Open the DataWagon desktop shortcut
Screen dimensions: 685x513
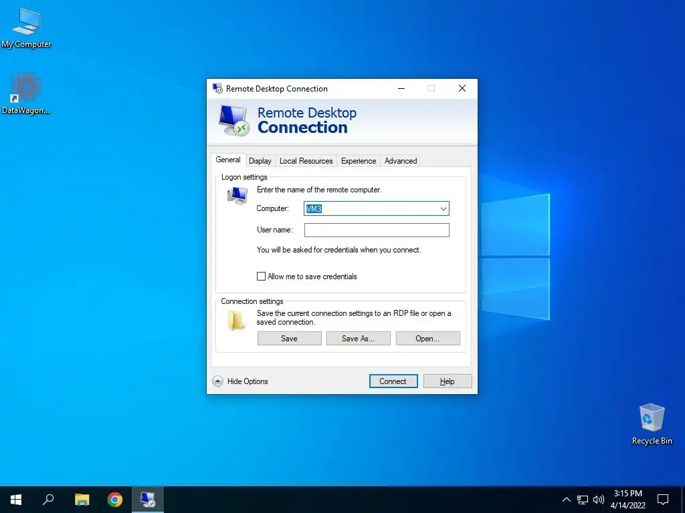(25, 94)
